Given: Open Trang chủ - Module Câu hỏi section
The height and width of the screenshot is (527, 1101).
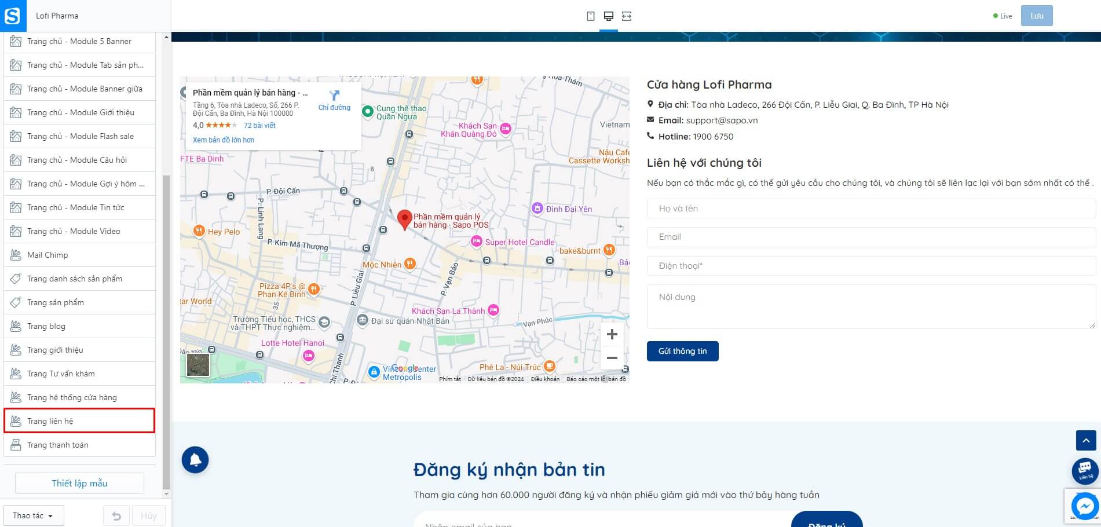Looking at the screenshot, I should [x=80, y=160].
